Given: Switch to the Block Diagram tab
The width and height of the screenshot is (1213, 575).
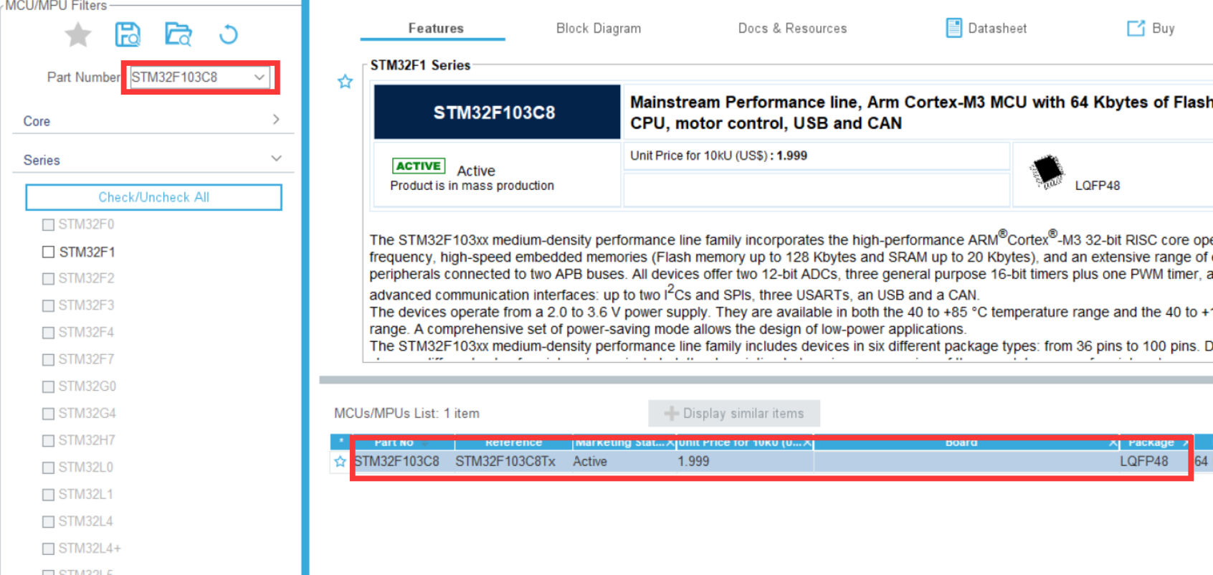Looking at the screenshot, I should [x=599, y=28].
